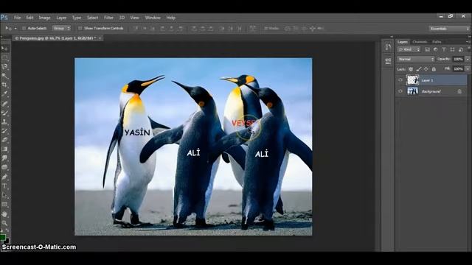Image resolution: width=472 pixels, height=265 pixels.
Task: Close the Penguins.jpg document tab
Action: click(100, 38)
